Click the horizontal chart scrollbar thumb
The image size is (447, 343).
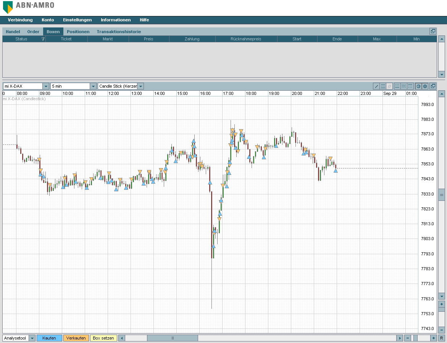pos(172,338)
